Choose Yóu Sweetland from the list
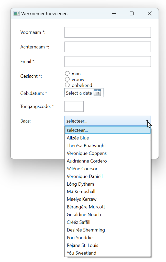 pos(81,253)
